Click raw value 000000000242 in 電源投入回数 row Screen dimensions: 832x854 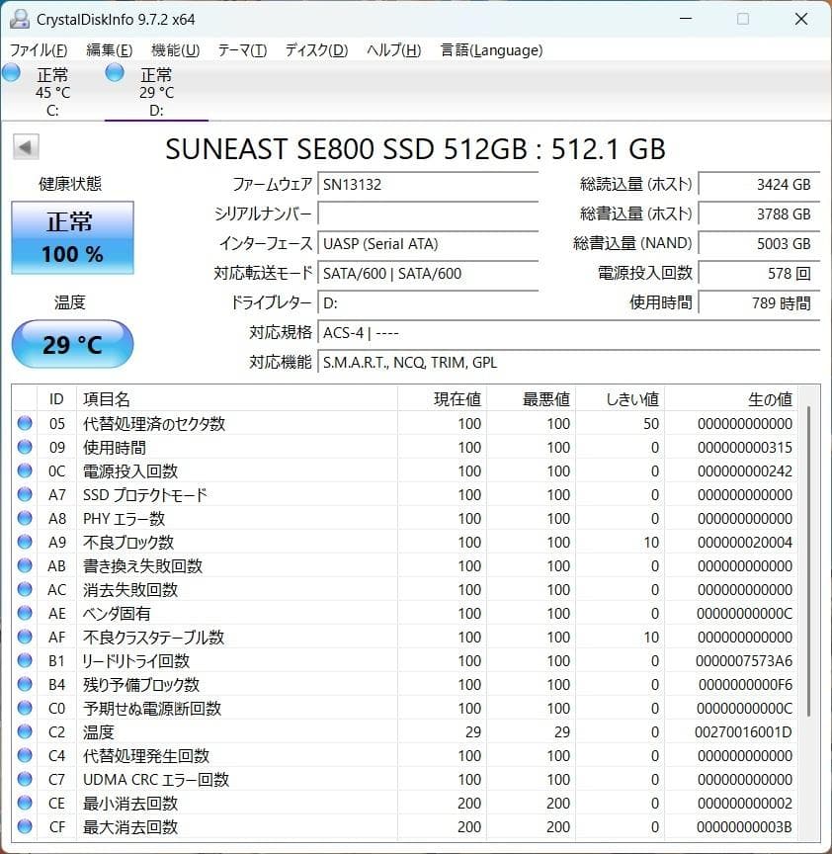point(744,470)
